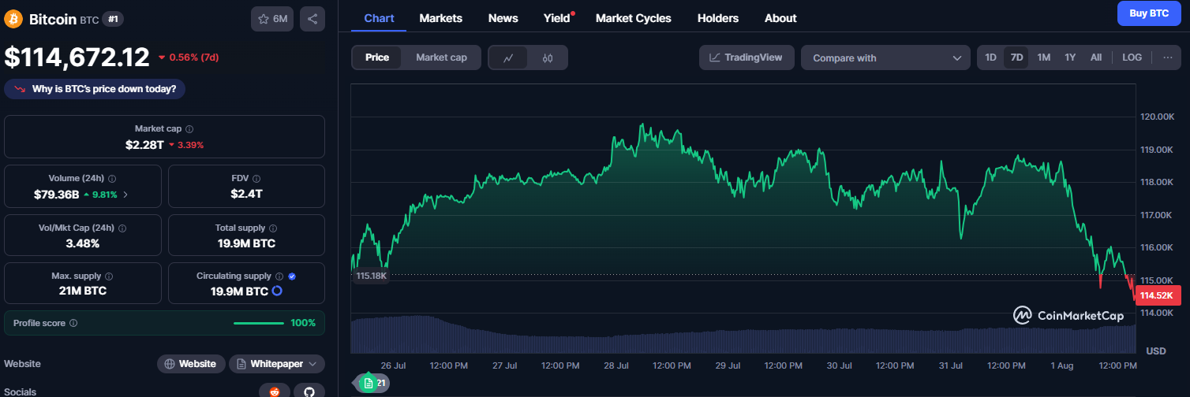Click info icon beside Max. supply
The height and width of the screenshot is (397, 1190).
[x=108, y=276]
